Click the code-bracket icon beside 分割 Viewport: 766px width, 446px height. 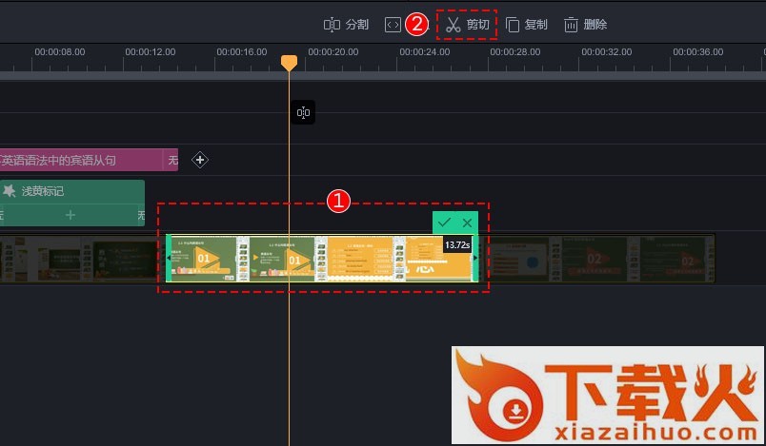tap(393, 25)
